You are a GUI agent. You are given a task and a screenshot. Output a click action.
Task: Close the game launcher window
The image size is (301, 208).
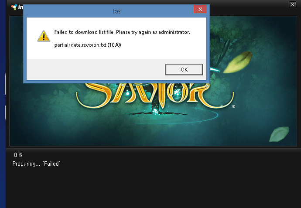293,4
